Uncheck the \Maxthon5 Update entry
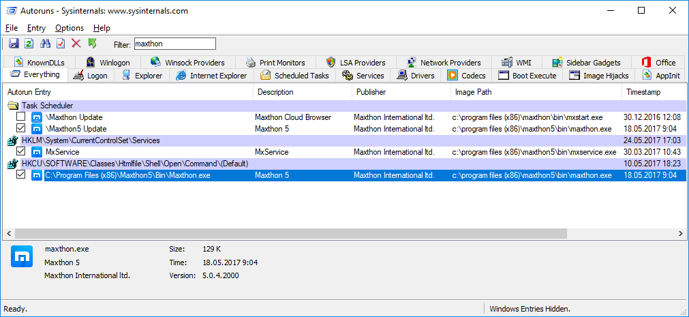This screenshot has width=689, height=317. [x=20, y=129]
